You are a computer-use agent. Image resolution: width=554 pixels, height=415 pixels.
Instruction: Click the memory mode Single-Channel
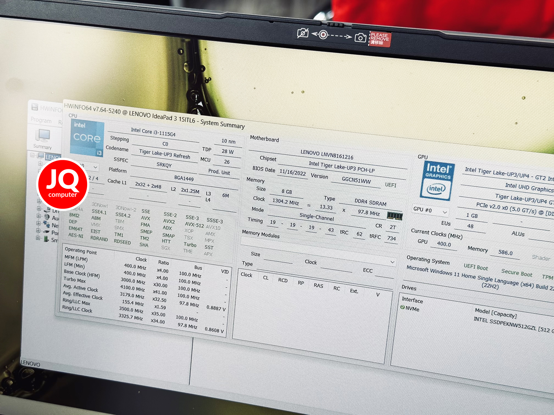pos(317,217)
